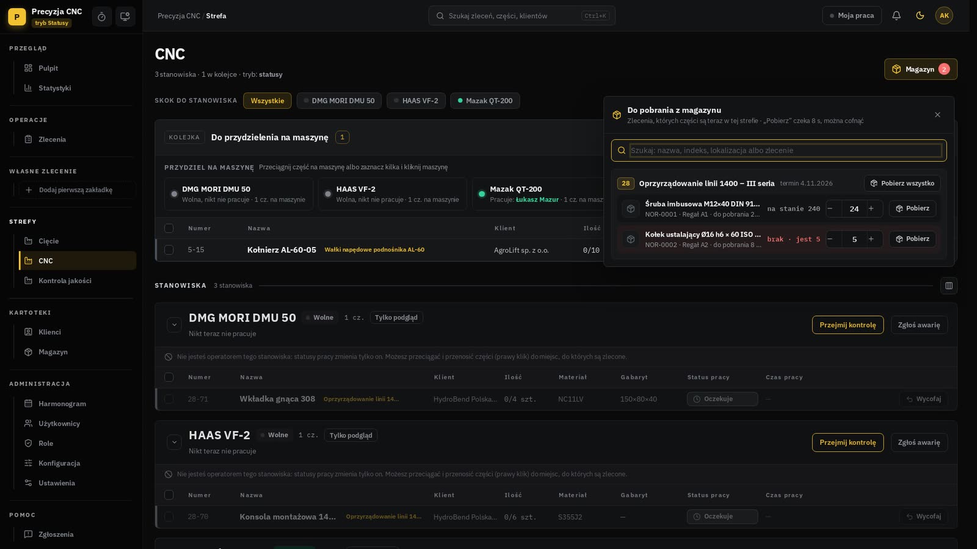
Task: Click the monitor icon beside the timer
Action: pos(125,16)
